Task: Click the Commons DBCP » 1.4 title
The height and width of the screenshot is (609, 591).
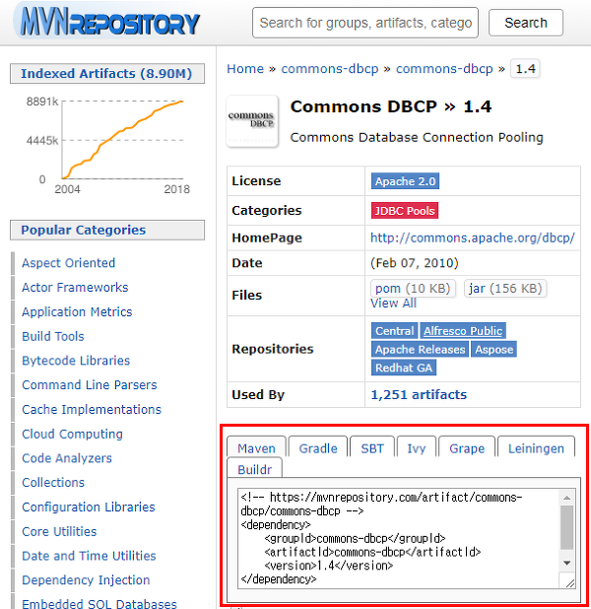Action: (x=391, y=106)
